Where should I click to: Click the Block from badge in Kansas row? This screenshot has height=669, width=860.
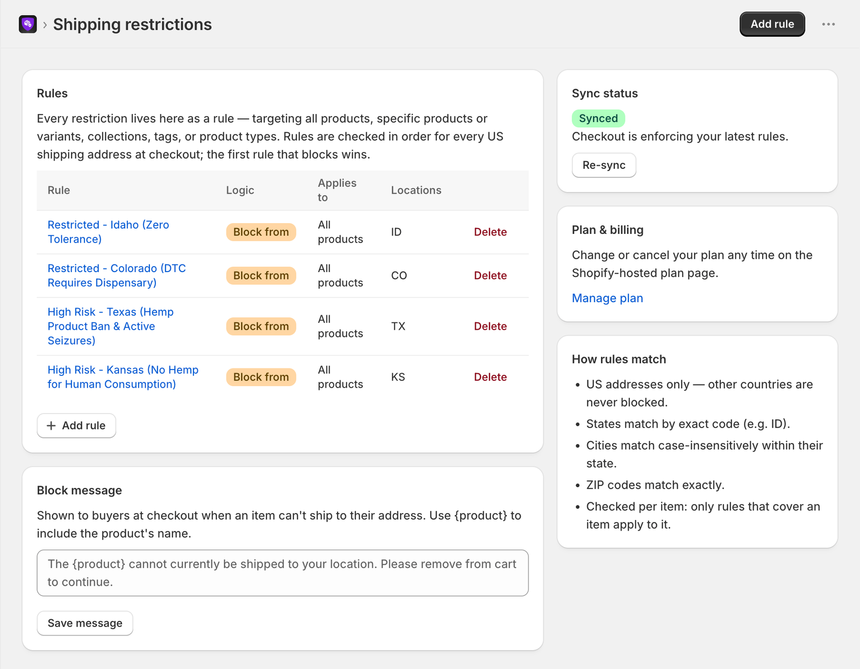click(261, 377)
